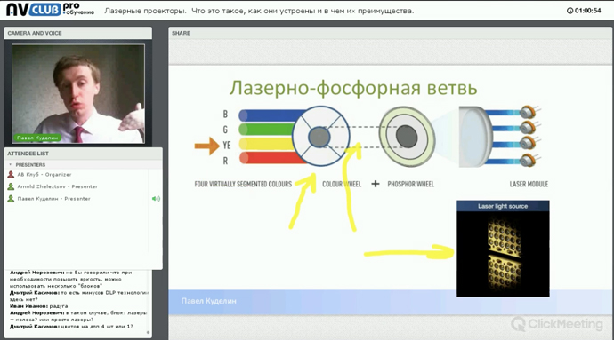This screenshot has height=340, width=614.
Task: Click the green G colour beam
Action: point(267,129)
